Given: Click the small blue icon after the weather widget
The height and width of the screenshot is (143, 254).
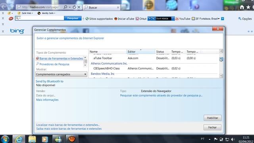Looking at the screenshot, I should tap(223, 19).
